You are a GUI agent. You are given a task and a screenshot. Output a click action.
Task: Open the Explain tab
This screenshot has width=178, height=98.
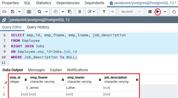56,70
